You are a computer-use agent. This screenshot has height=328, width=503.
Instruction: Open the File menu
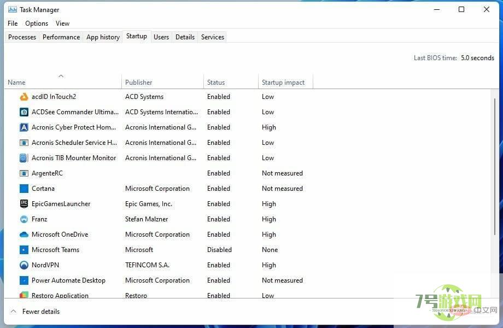pos(13,24)
